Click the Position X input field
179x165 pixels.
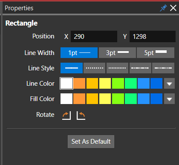coord(94,36)
